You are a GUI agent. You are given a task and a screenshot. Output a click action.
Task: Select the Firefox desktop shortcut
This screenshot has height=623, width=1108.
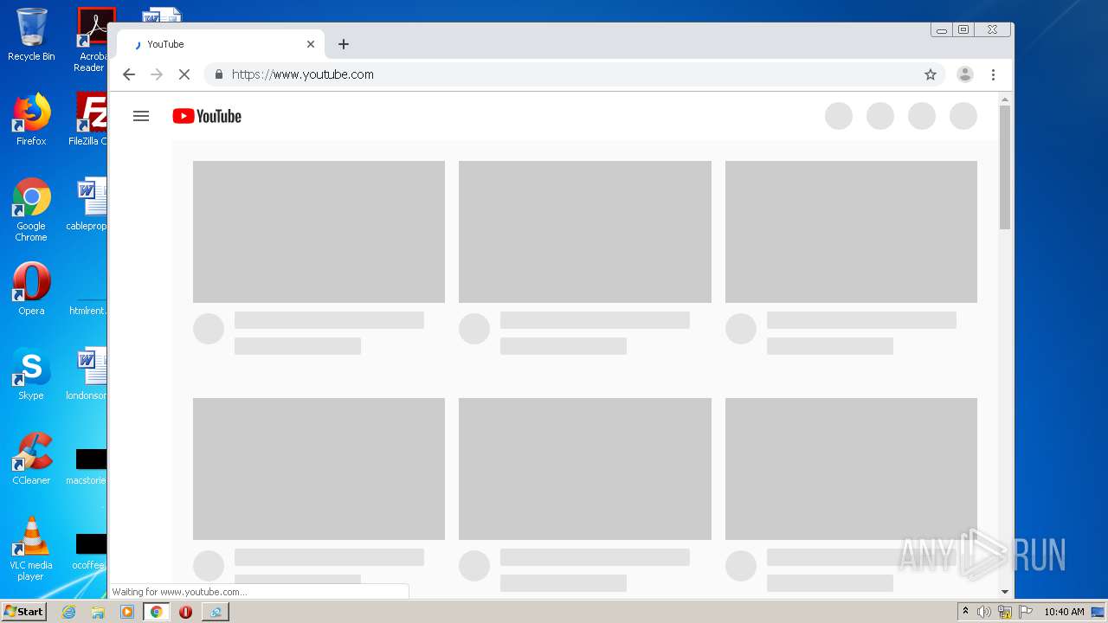[x=31, y=119]
